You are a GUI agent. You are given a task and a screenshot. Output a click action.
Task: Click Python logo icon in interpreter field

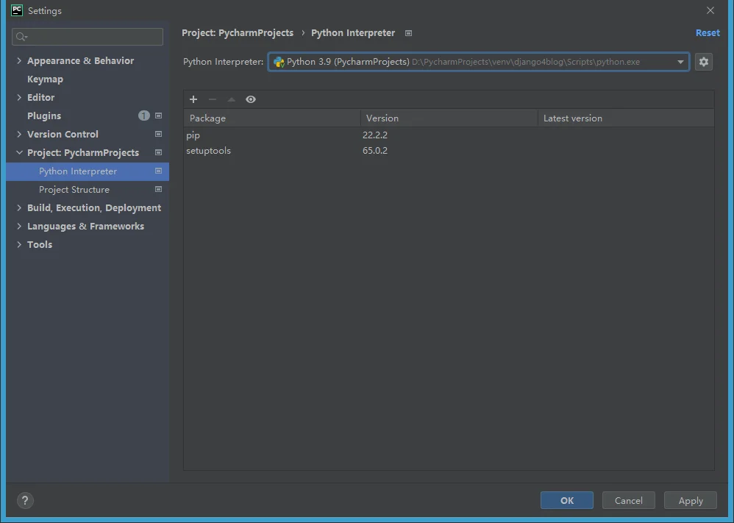pos(279,62)
